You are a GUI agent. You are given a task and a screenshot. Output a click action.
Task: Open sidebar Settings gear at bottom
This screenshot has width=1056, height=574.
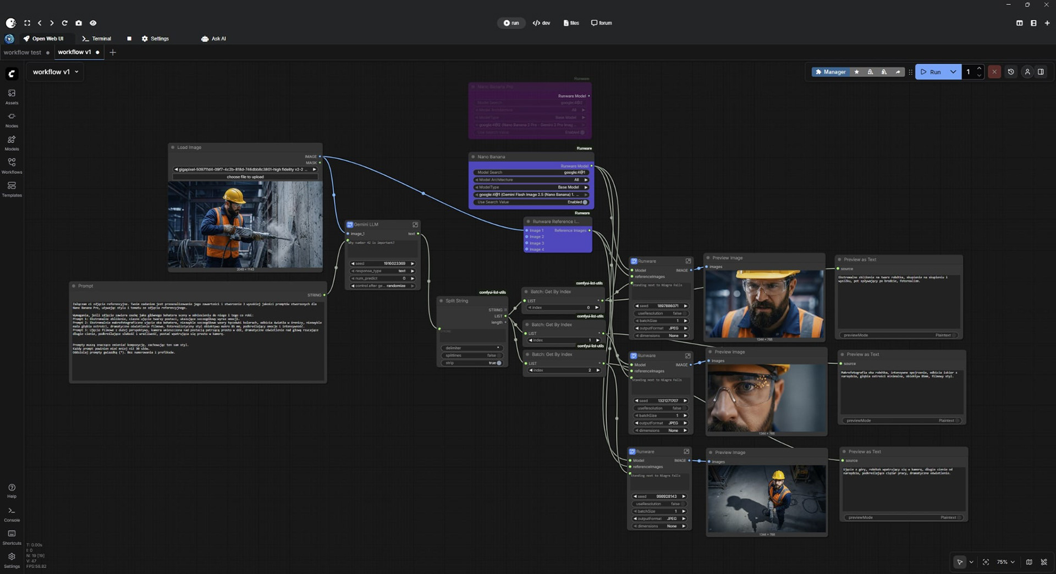(x=12, y=560)
